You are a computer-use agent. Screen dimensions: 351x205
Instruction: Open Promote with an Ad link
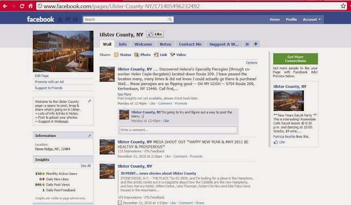49,82
